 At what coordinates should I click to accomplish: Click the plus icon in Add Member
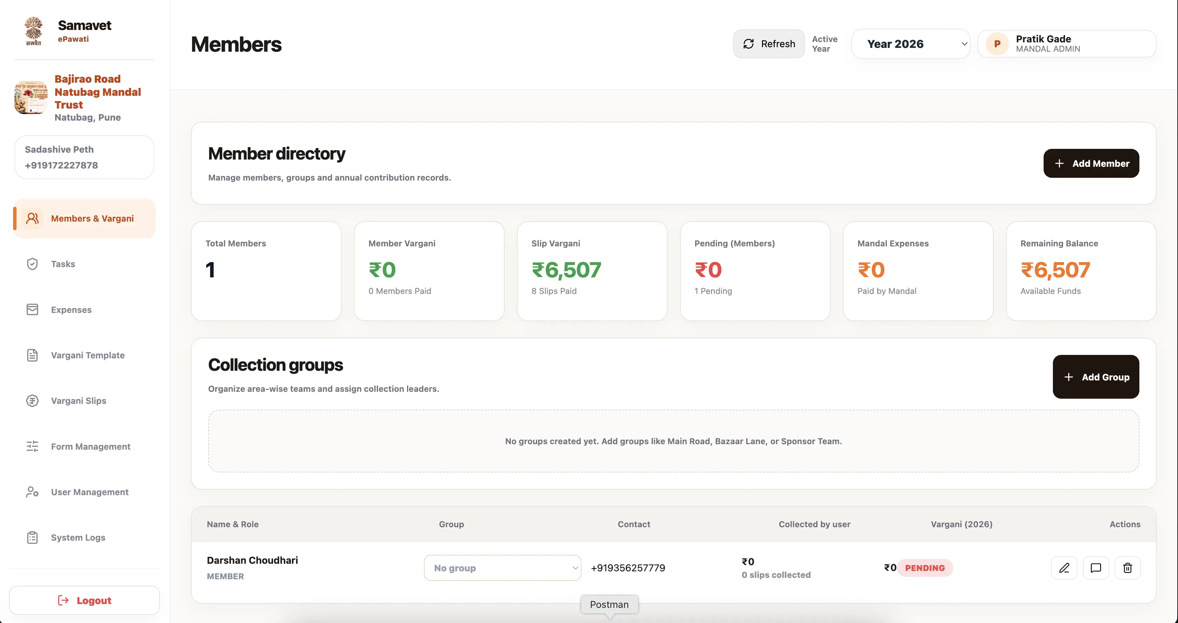[1059, 163]
